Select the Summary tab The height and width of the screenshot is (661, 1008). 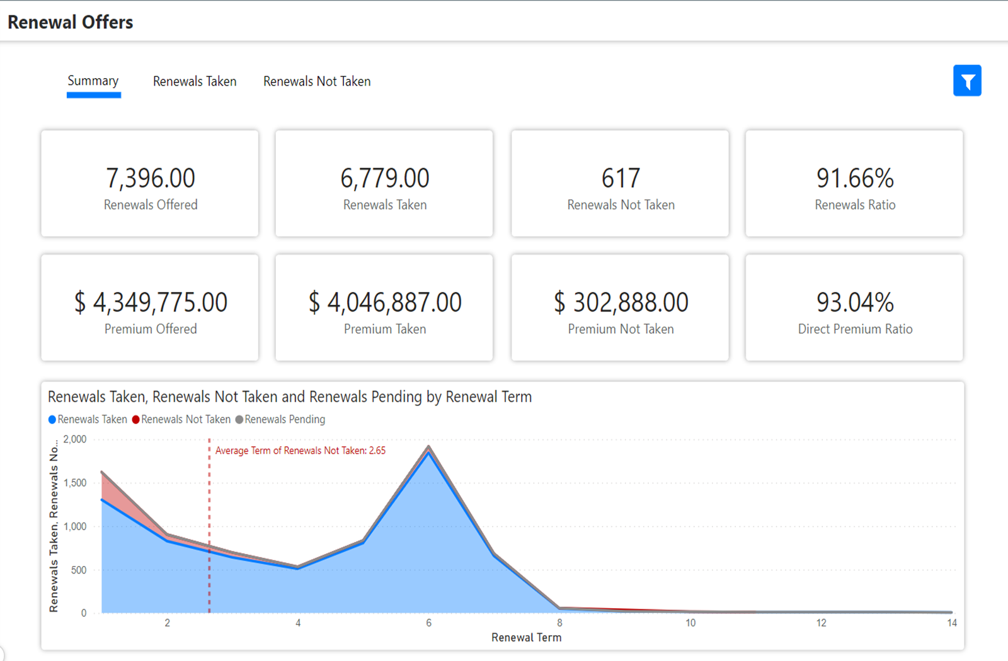point(93,81)
